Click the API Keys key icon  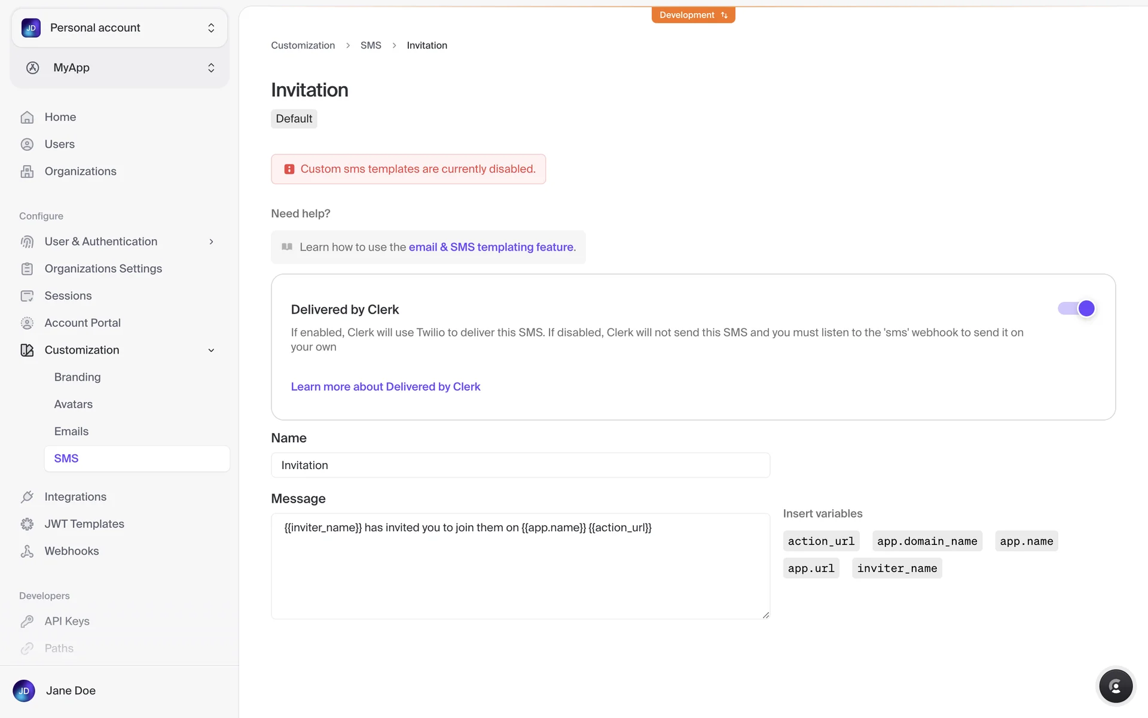point(27,621)
